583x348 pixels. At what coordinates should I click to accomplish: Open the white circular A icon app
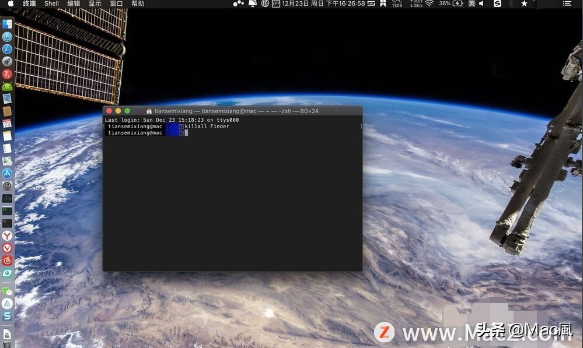click(x=7, y=304)
